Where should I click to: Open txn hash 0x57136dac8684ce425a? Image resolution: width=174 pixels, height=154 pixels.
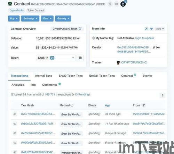coord(38,114)
